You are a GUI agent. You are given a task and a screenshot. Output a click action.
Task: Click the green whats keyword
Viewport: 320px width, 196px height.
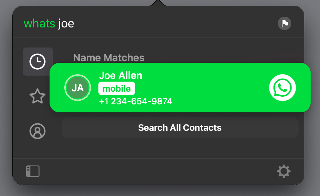point(39,23)
